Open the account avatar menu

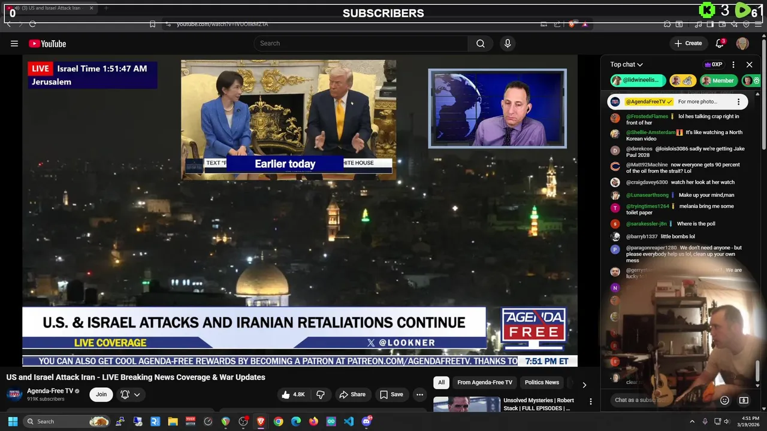pyautogui.click(x=742, y=43)
